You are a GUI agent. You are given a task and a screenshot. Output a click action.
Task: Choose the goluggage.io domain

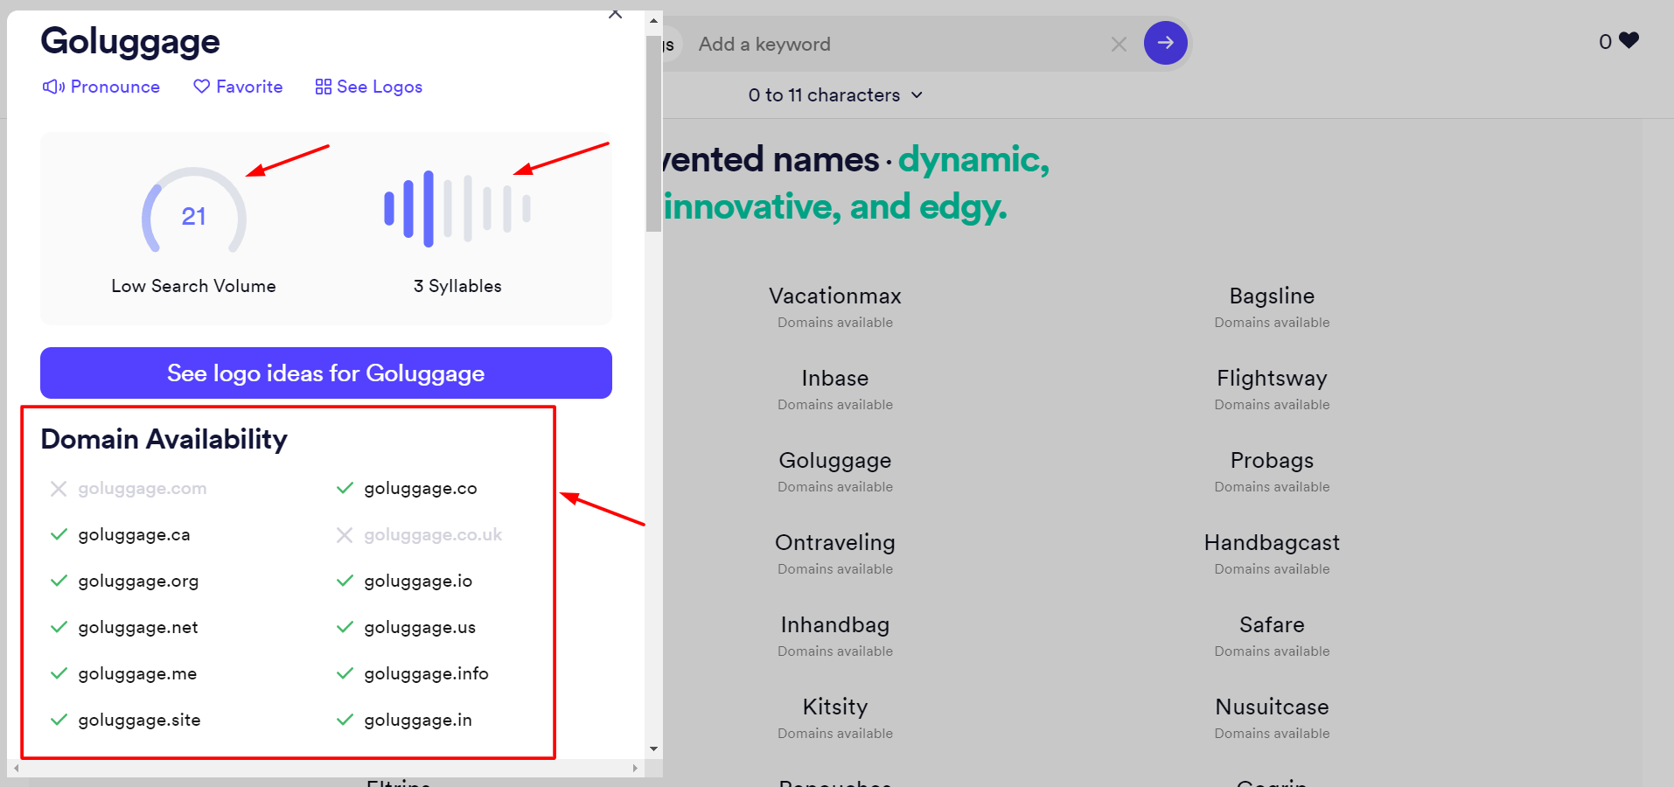(417, 582)
